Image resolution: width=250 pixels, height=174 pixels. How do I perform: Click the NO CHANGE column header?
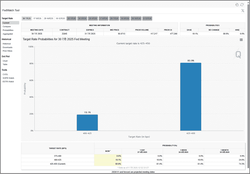(x=214, y=30)
